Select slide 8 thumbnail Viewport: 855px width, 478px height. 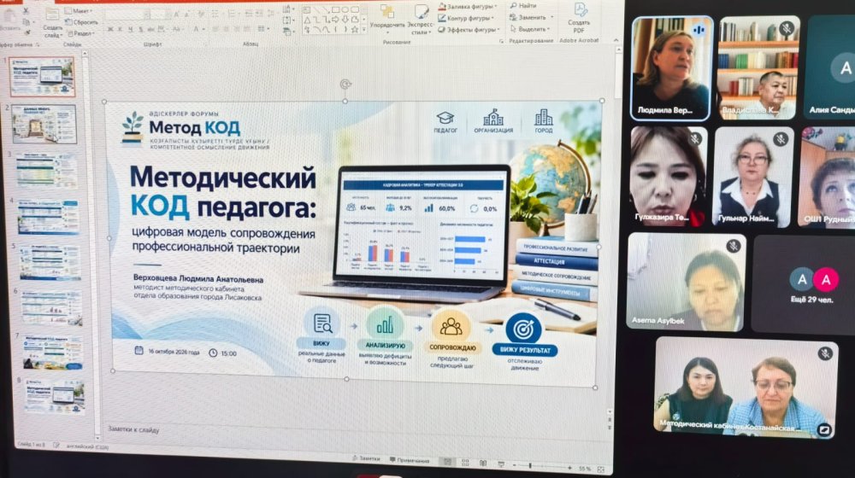55,398
